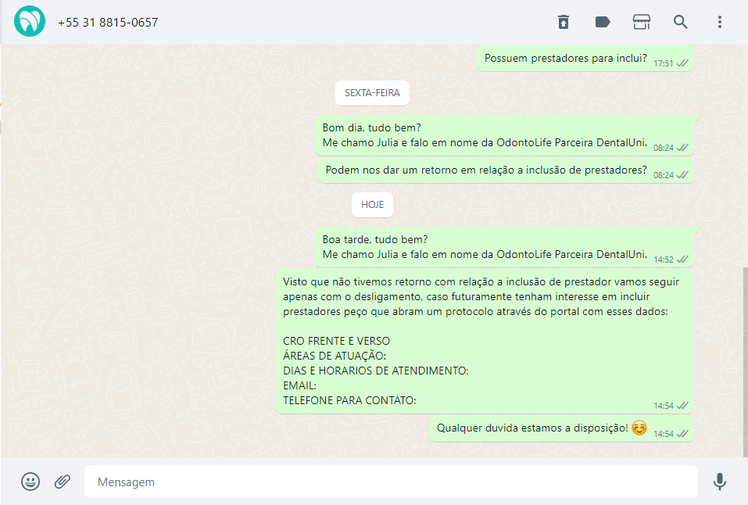Open the label tag icon
748x505 pixels.
603,22
